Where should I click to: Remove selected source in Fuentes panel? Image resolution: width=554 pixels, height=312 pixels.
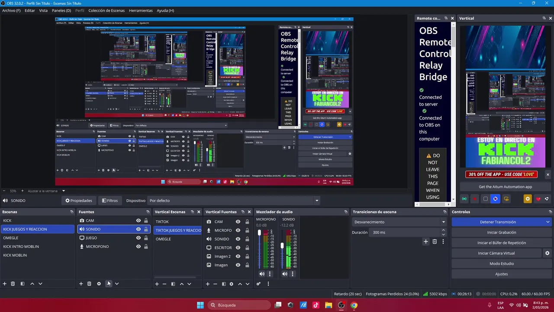pyautogui.click(x=89, y=284)
